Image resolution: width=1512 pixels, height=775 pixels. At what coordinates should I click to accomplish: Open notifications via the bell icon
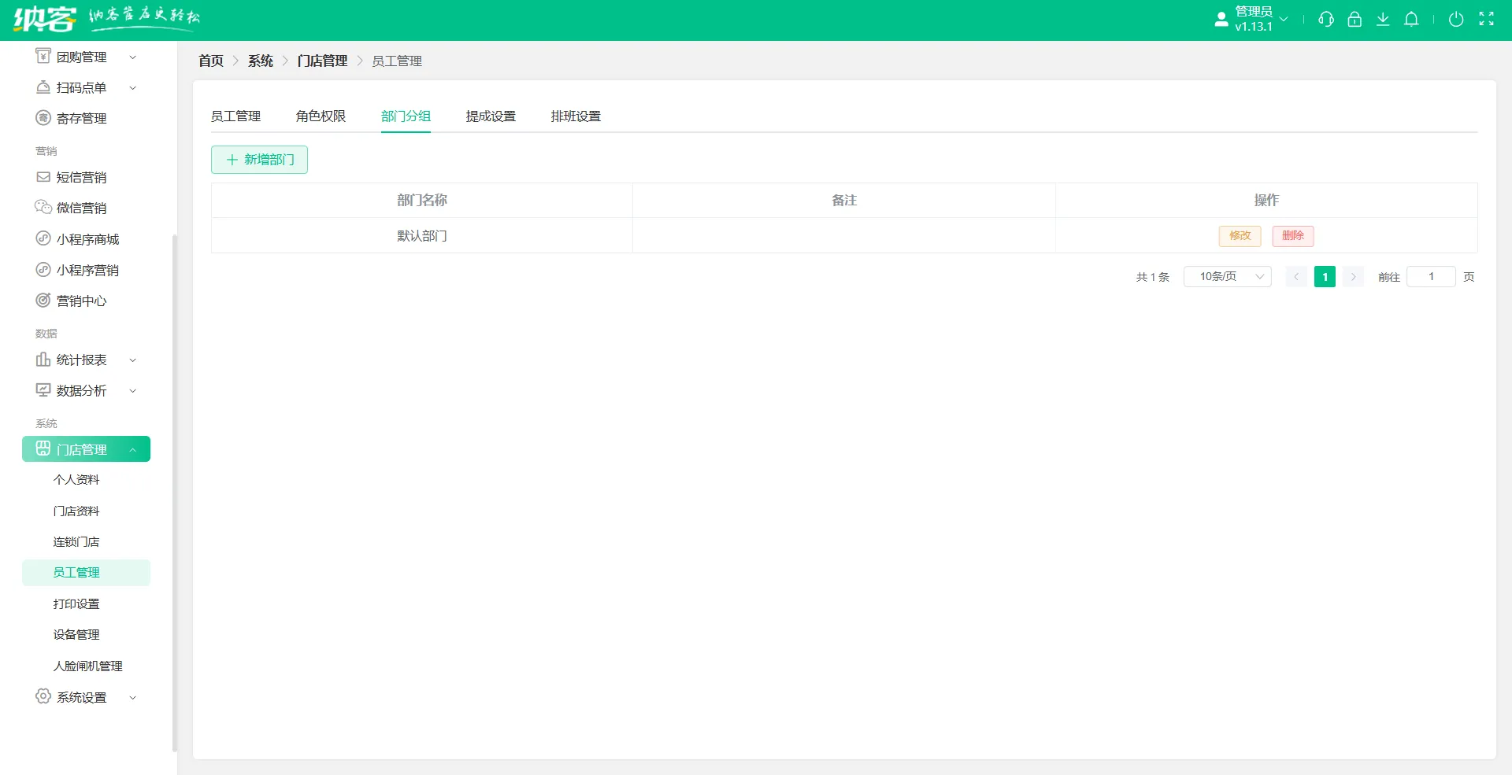pyautogui.click(x=1411, y=20)
